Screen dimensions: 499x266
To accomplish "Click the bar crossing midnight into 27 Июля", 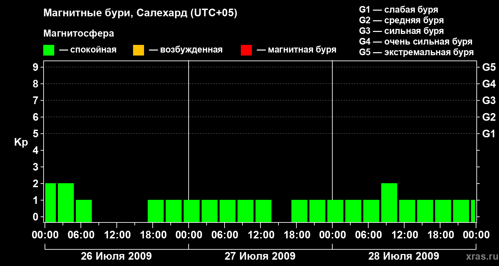I will (192, 211).
